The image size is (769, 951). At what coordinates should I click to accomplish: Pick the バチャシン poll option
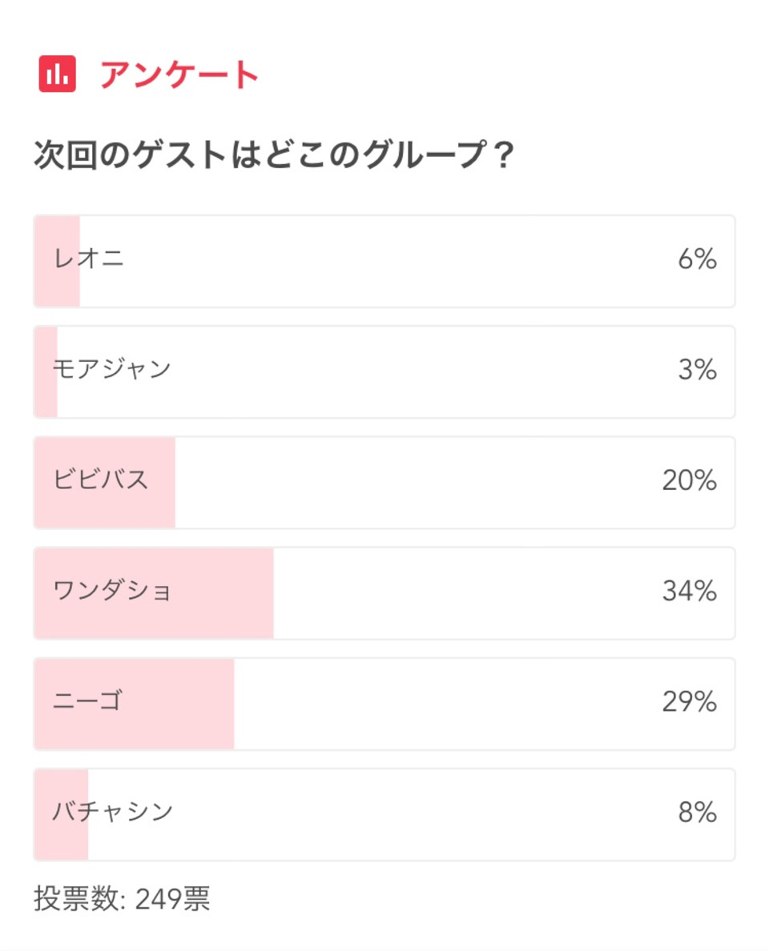(x=384, y=815)
